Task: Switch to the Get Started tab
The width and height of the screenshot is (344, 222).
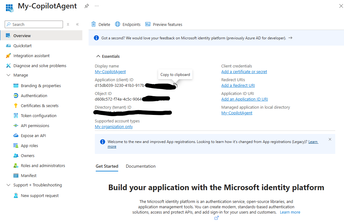Action: [107, 166]
